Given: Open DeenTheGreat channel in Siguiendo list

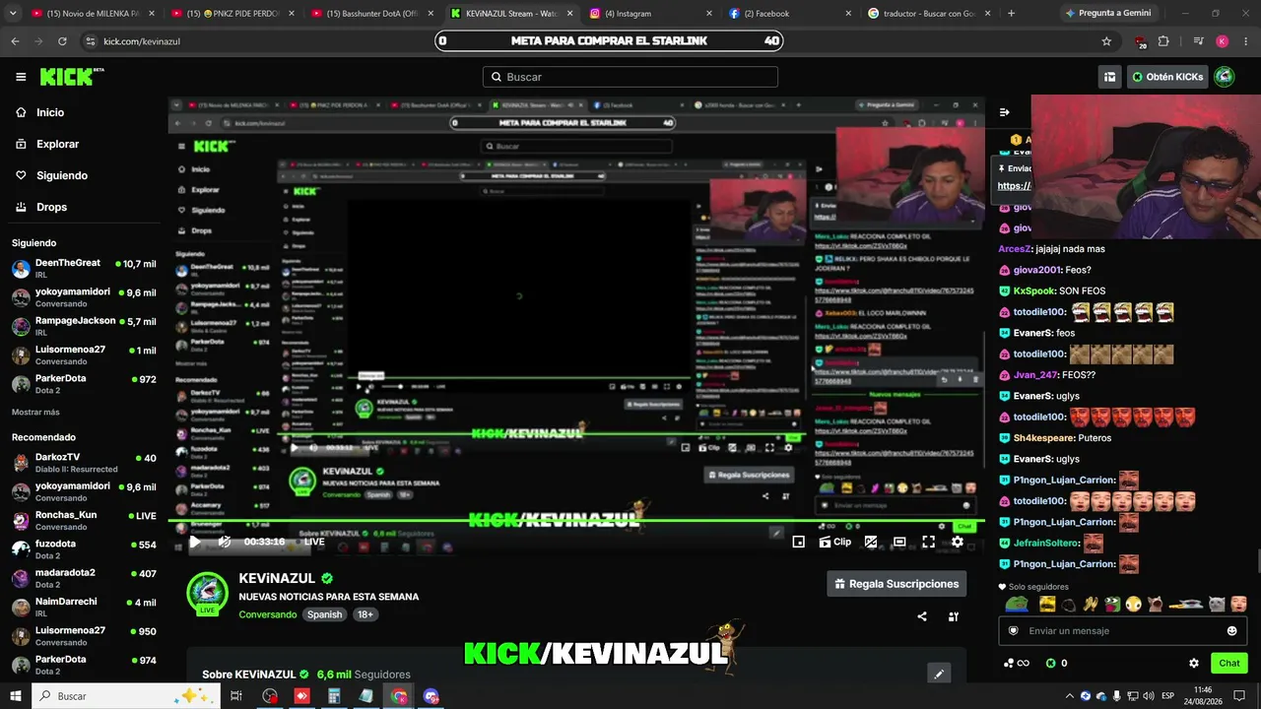Looking at the screenshot, I should click(x=84, y=268).
